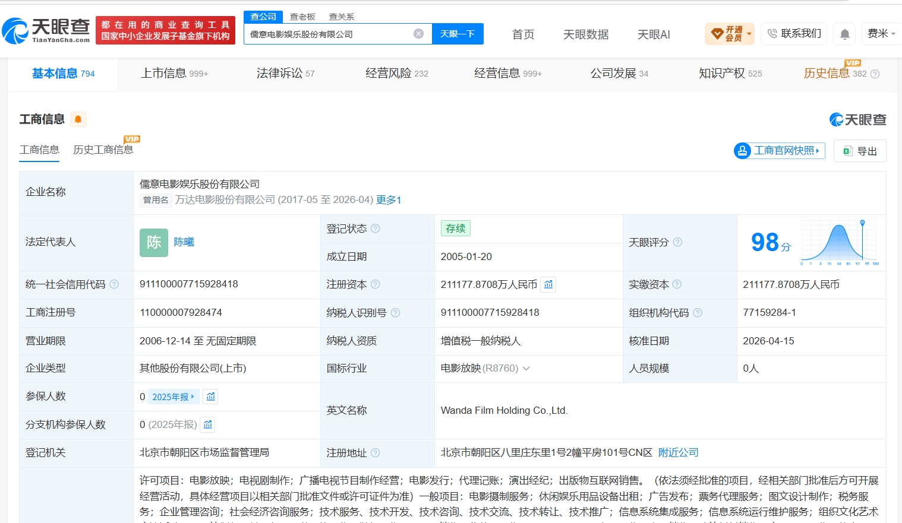Open the 费米 account dropdown
This screenshot has width=902, height=523.
[x=882, y=34]
